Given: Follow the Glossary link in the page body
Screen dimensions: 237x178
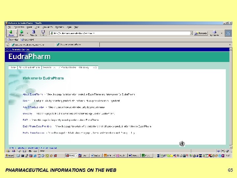Looking at the screenshot, I should [28, 113].
